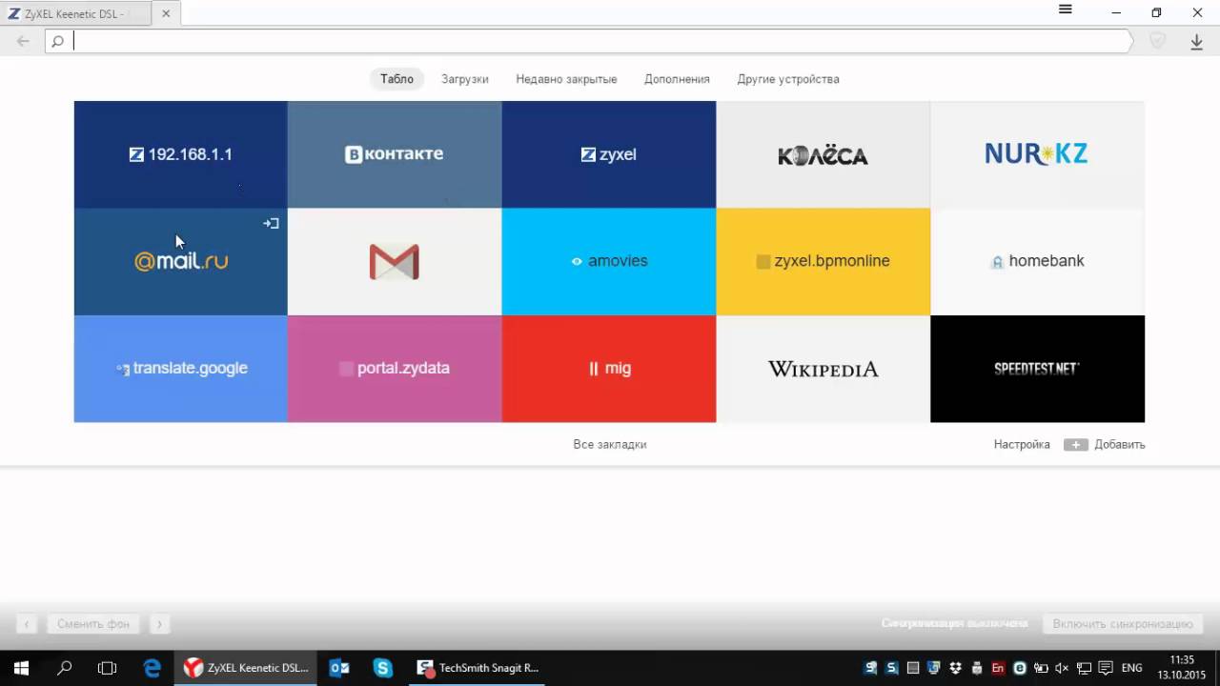1220x686 pixels.
Task: Open the Недавно закрытые tab
Action: point(566,79)
